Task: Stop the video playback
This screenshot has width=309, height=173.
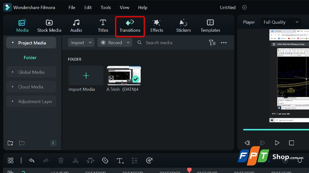Action: point(292,143)
